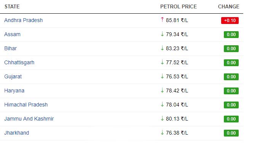Open the Assam petrol price page
This screenshot has width=260, height=143.
[12, 34]
